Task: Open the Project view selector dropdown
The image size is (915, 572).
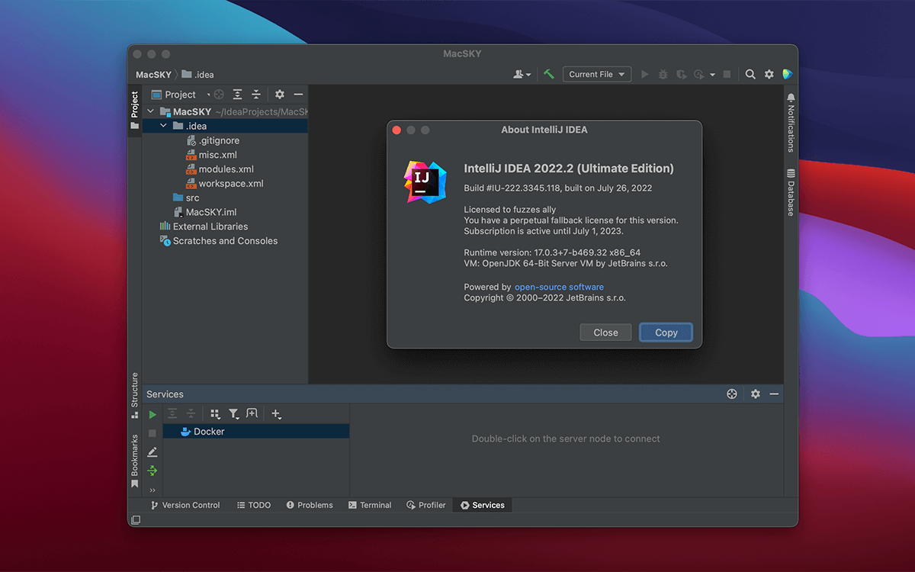Action: 180,95
